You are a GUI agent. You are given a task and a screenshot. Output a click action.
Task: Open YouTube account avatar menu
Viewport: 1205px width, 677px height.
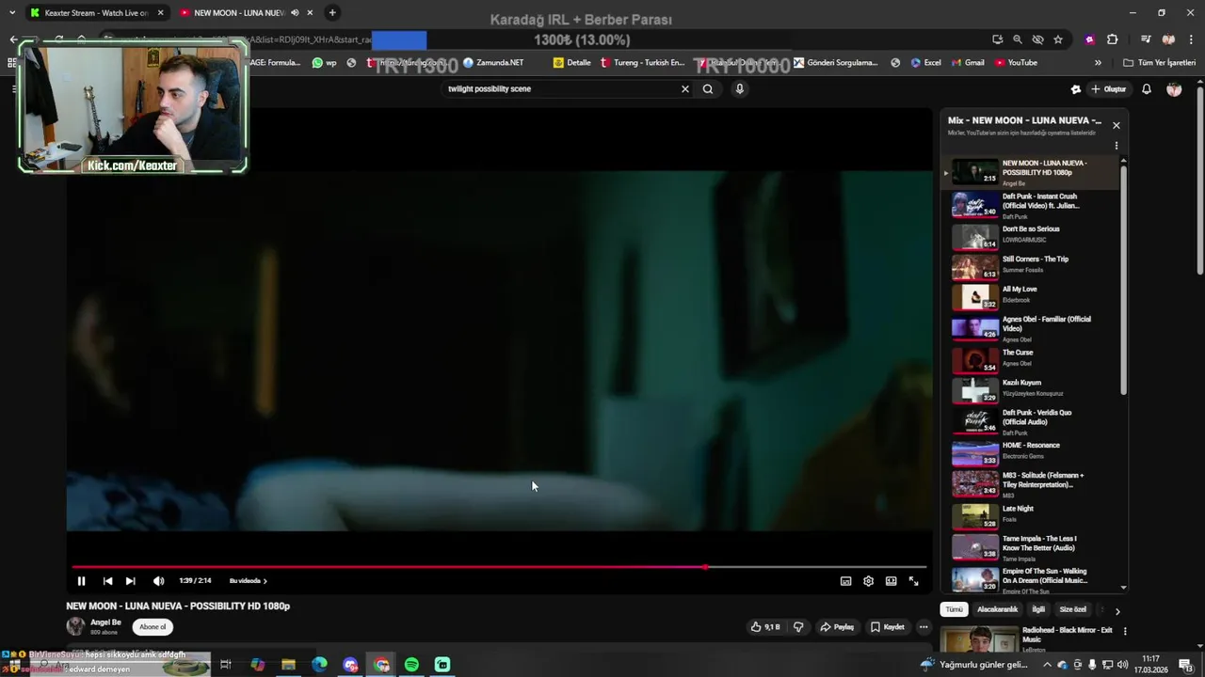pos(1174,89)
